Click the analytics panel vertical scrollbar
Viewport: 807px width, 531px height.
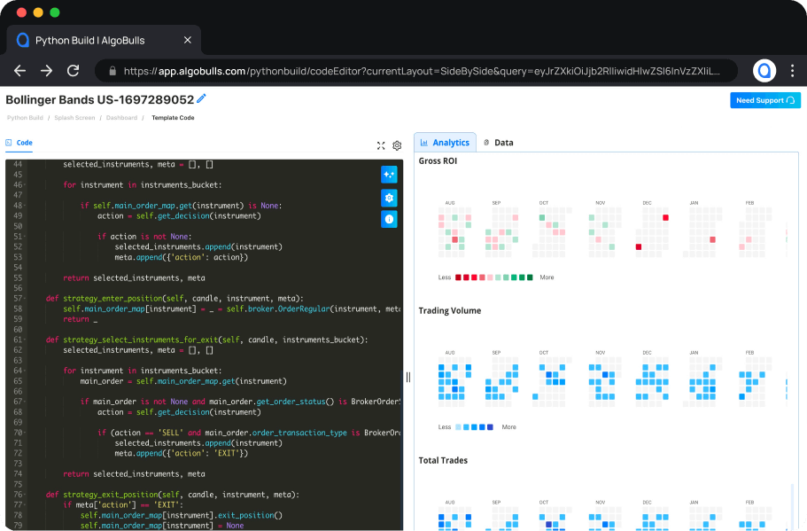792,507
